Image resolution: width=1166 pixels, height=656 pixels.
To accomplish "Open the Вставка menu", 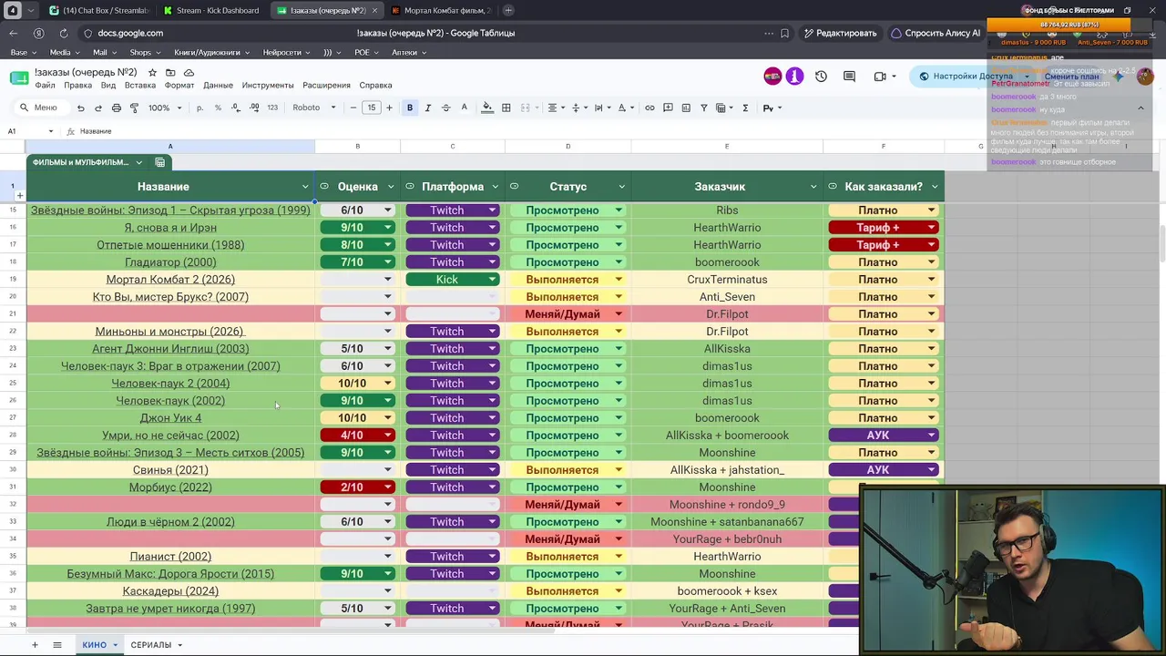I will point(140,86).
